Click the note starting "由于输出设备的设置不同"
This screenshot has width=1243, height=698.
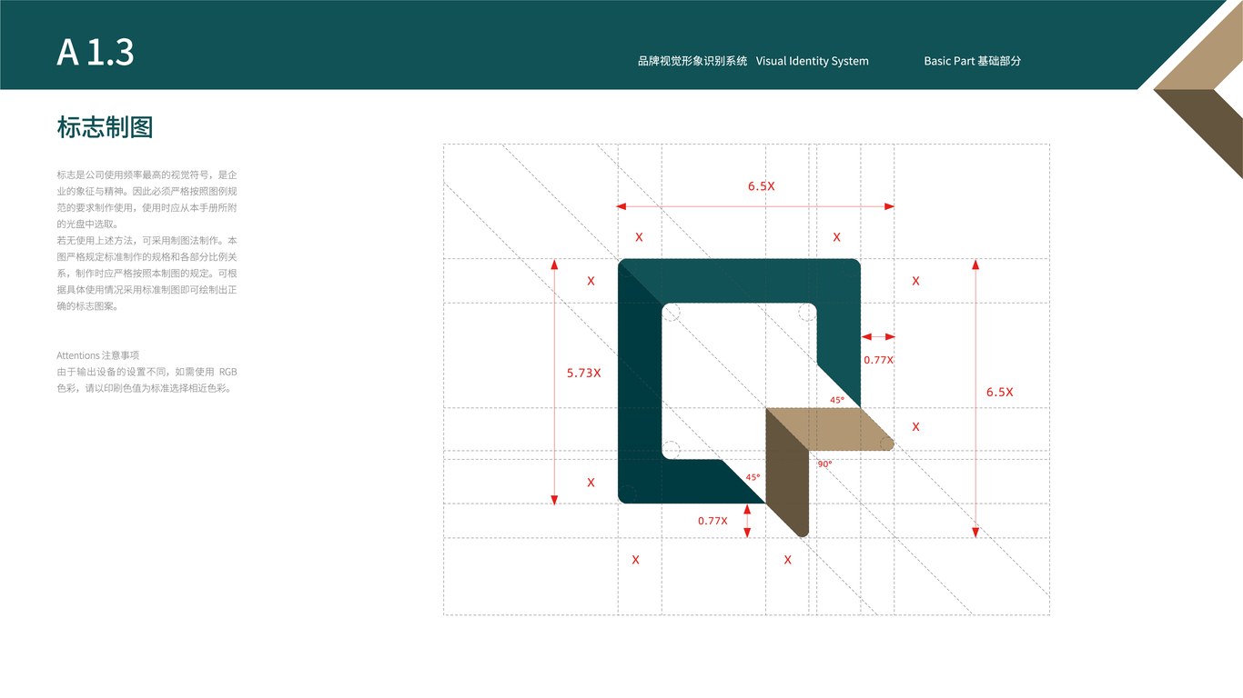[147, 380]
